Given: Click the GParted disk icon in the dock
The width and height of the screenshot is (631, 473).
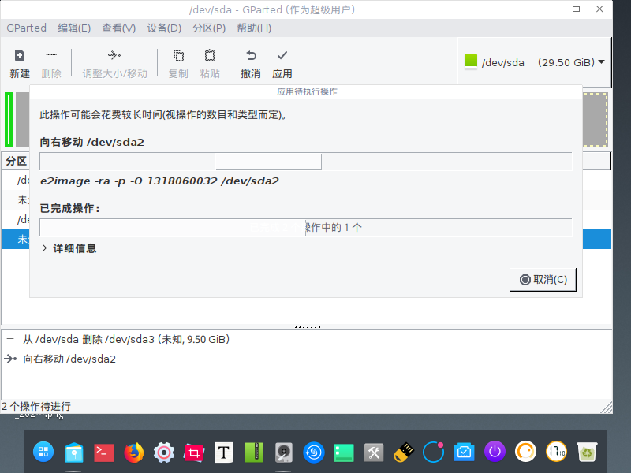Looking at the screenshot, I should (284, 453).
